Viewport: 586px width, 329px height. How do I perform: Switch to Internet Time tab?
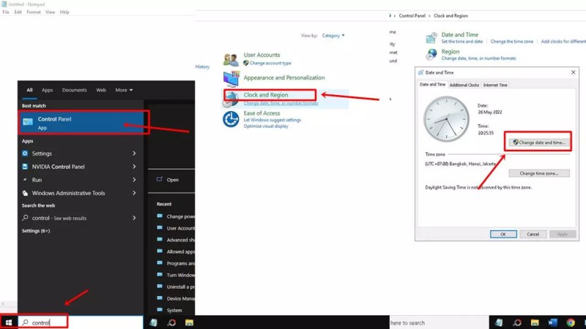click(495, 85)
